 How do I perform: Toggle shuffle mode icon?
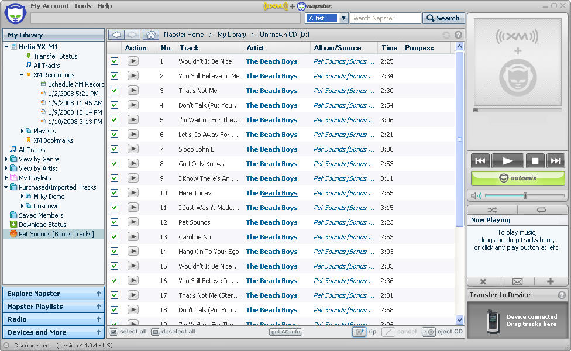[493, 210]
